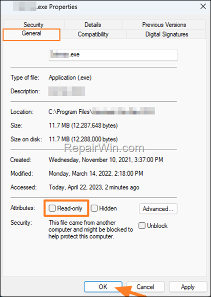Click the 'Type of file:' label
211x297 pixels.
[25, 78]
